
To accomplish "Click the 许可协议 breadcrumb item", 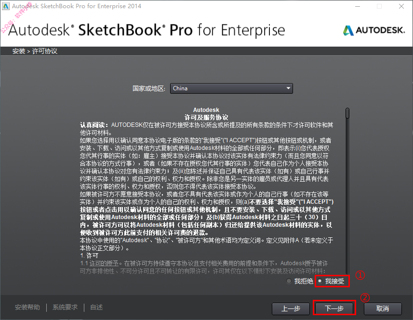I will pyautogui.click(x=45, y=51).
